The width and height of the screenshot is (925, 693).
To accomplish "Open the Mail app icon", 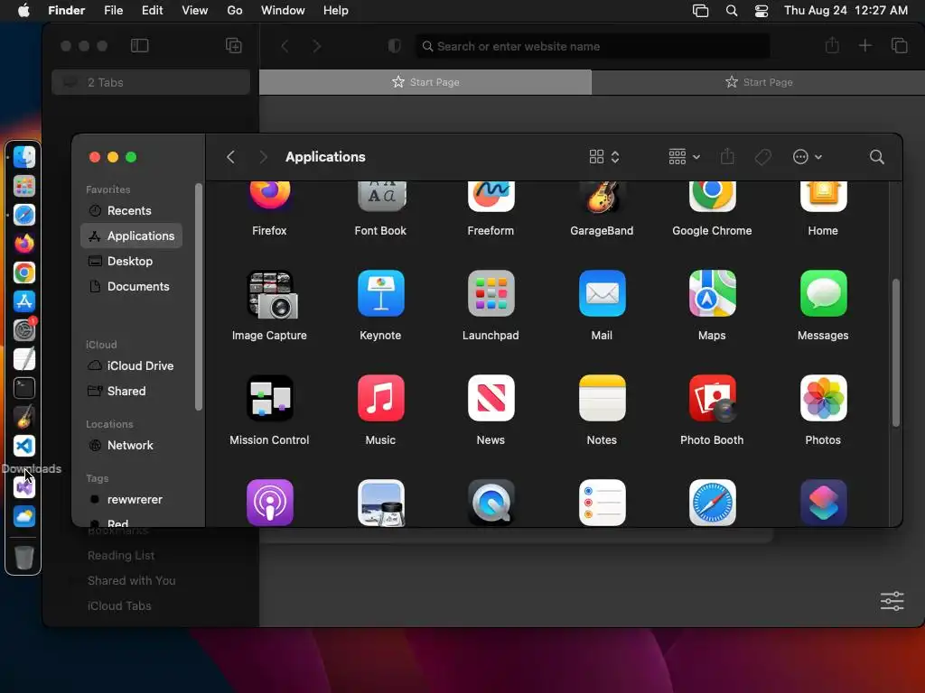I will coord(602,293).
